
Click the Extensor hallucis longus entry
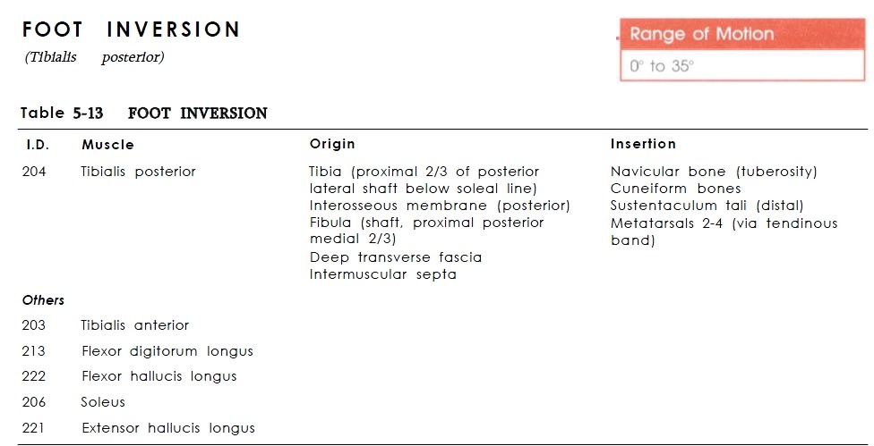click(168, 428)
